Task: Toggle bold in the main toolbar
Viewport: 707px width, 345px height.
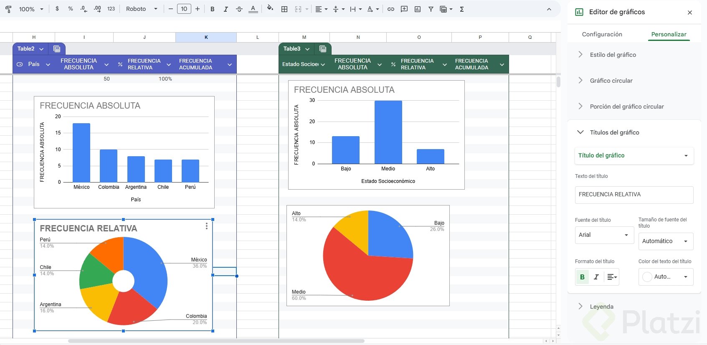Action: 213,9
